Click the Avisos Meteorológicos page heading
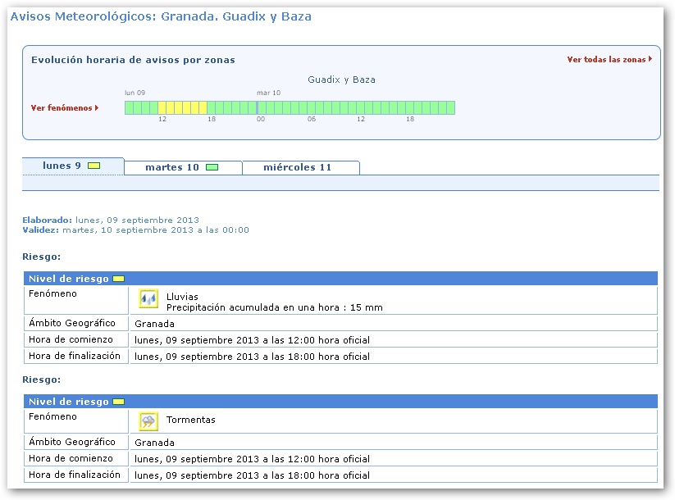675x500 pixels. pos(161,16)
